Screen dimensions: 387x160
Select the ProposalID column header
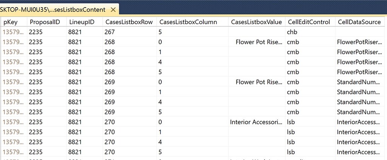click(x=45, y=22)
